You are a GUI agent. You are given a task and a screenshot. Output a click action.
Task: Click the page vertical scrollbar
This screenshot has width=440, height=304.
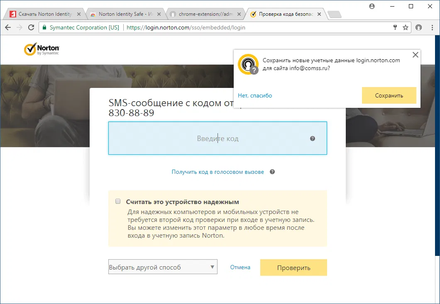pyautogui.click(x=437, y=146)
